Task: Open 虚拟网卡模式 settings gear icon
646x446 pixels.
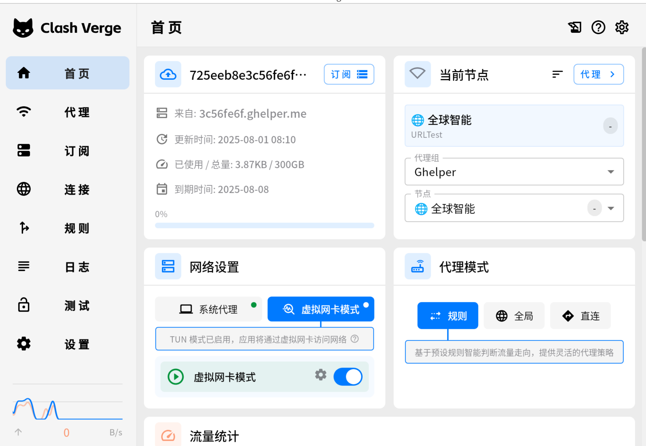Action: tap(321, 375)
